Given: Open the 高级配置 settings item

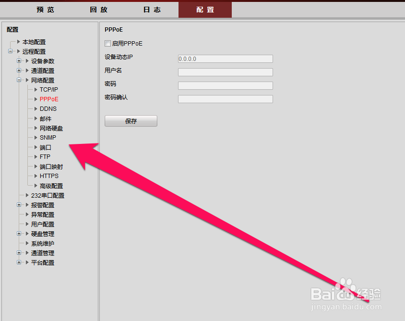Looking at the screenshot, I should (51, 186).
